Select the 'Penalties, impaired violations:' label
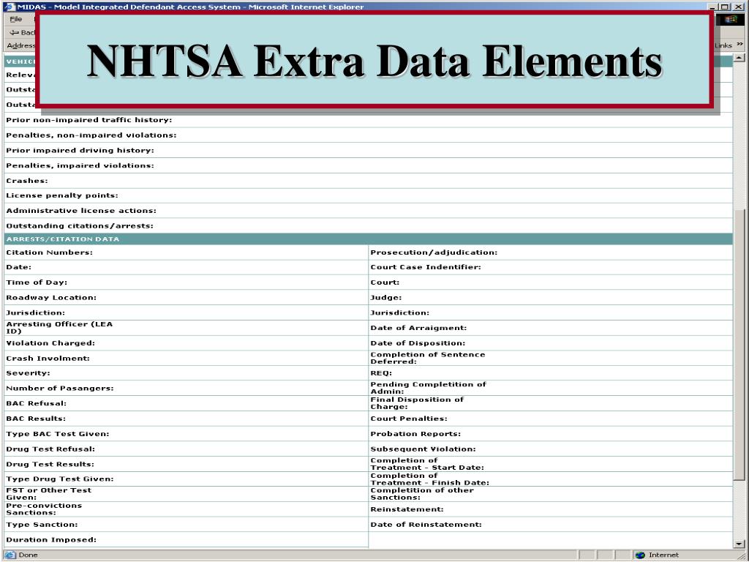Screen dimensions: 749x562 [80, 166]
